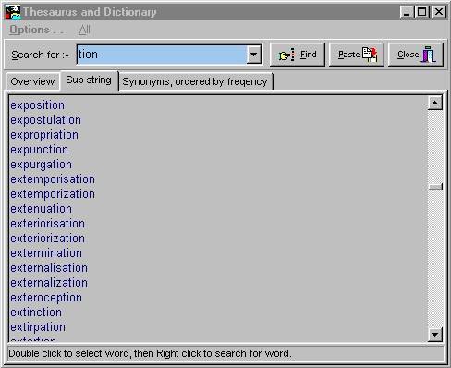
Task: Click the Paste clipboard documents icon
Action: point(370,55)
